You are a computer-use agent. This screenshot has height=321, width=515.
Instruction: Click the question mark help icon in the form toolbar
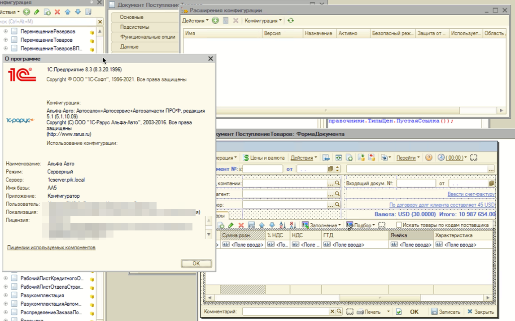pyautogui.click(x=428, y=158)
